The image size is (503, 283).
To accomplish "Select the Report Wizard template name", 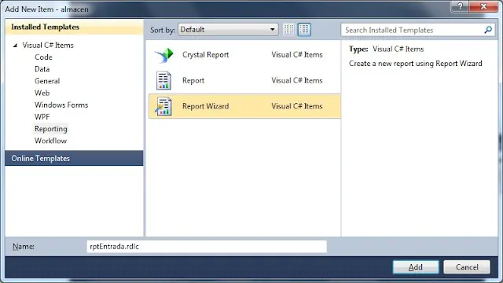I will pyautogui.click(x=206, y=106).
